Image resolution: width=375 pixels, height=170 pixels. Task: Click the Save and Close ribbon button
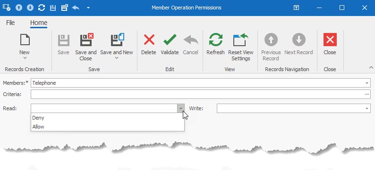click(x=86, y=47)
